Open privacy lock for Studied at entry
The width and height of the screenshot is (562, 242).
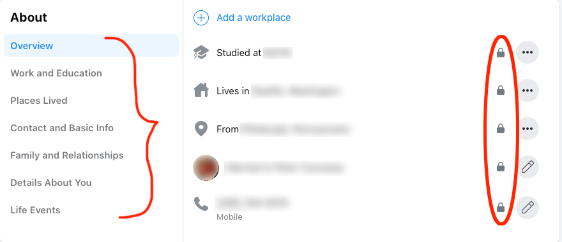click(x=501, y=53)
